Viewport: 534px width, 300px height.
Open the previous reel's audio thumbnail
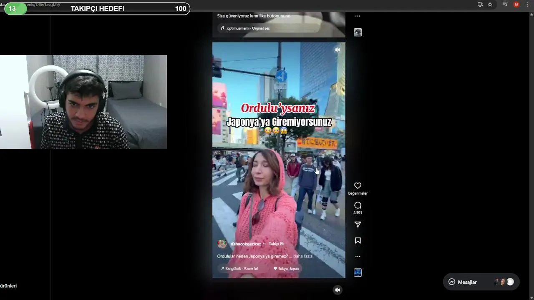pyautogui.click(x=358, y=32)
